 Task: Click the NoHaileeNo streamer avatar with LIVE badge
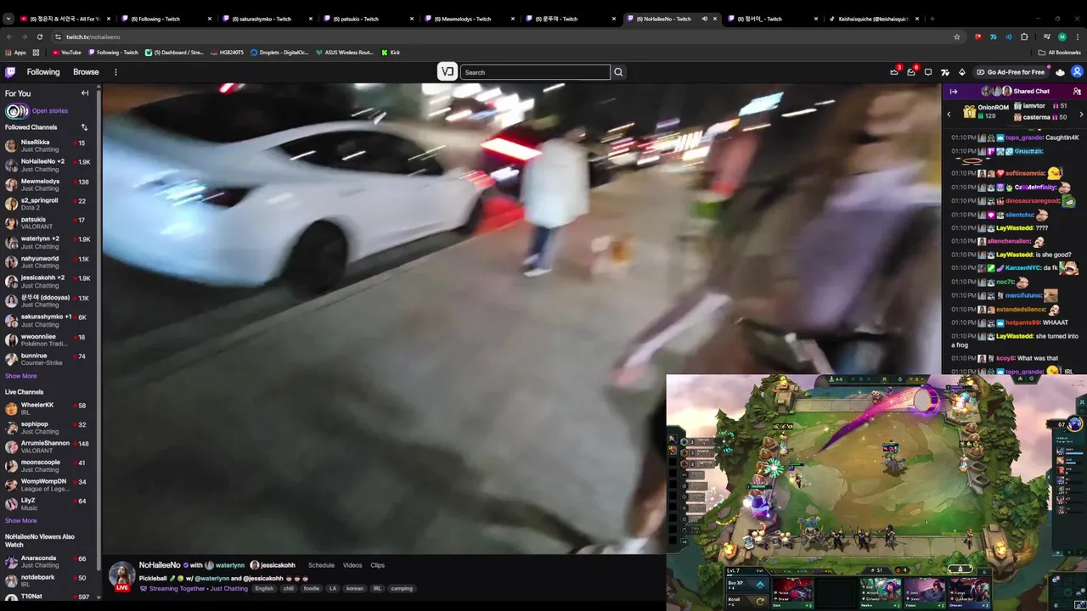point(121,575)
